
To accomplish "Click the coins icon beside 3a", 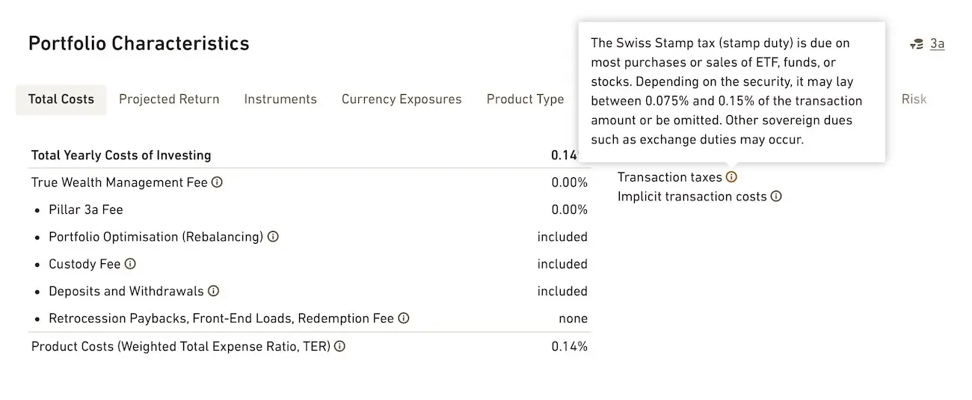I will pyautogui.click(x=917, y=44).
